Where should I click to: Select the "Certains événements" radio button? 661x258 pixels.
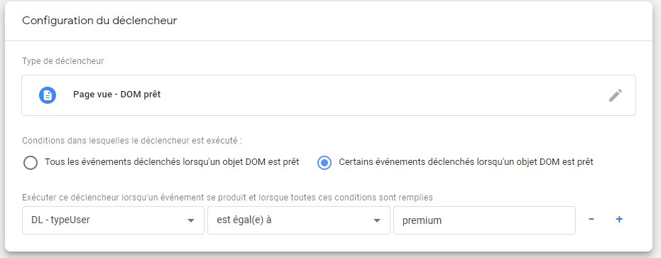[x=324, y=163]
